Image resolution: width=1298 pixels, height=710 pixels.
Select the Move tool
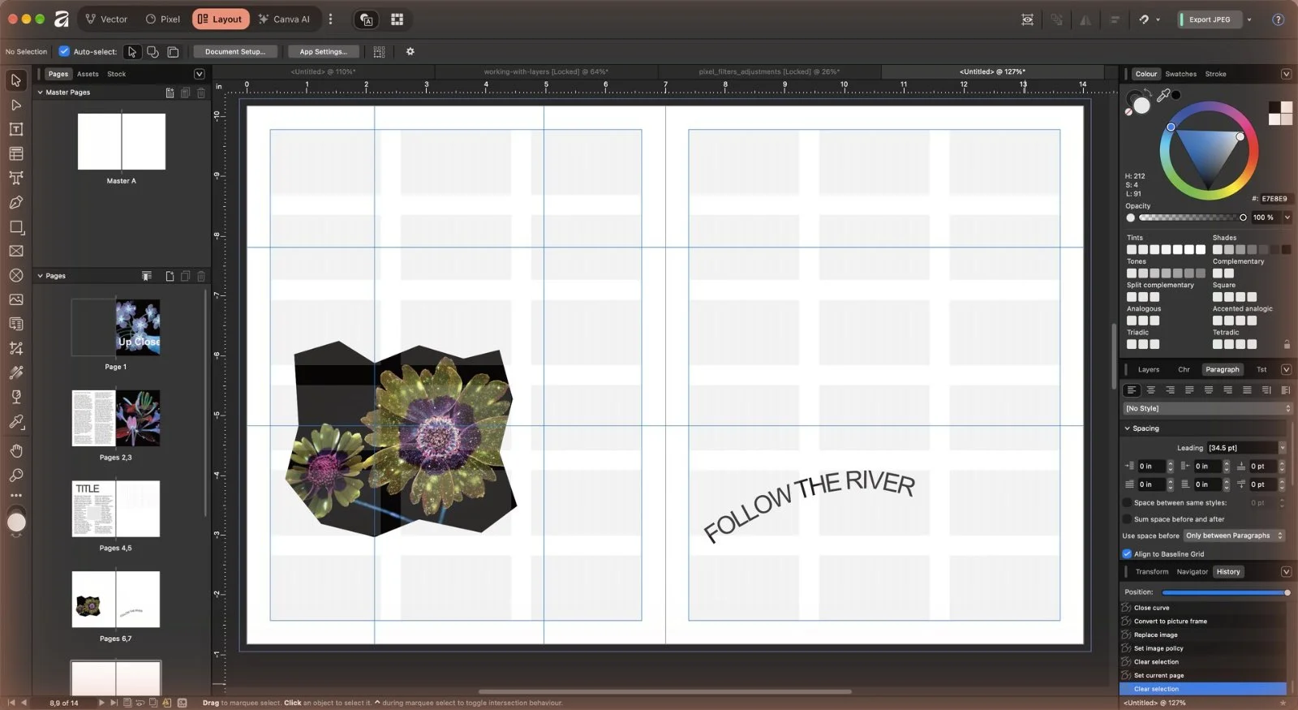15,80
